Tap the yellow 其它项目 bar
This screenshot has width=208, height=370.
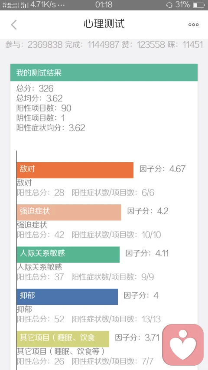click(63, 339)
